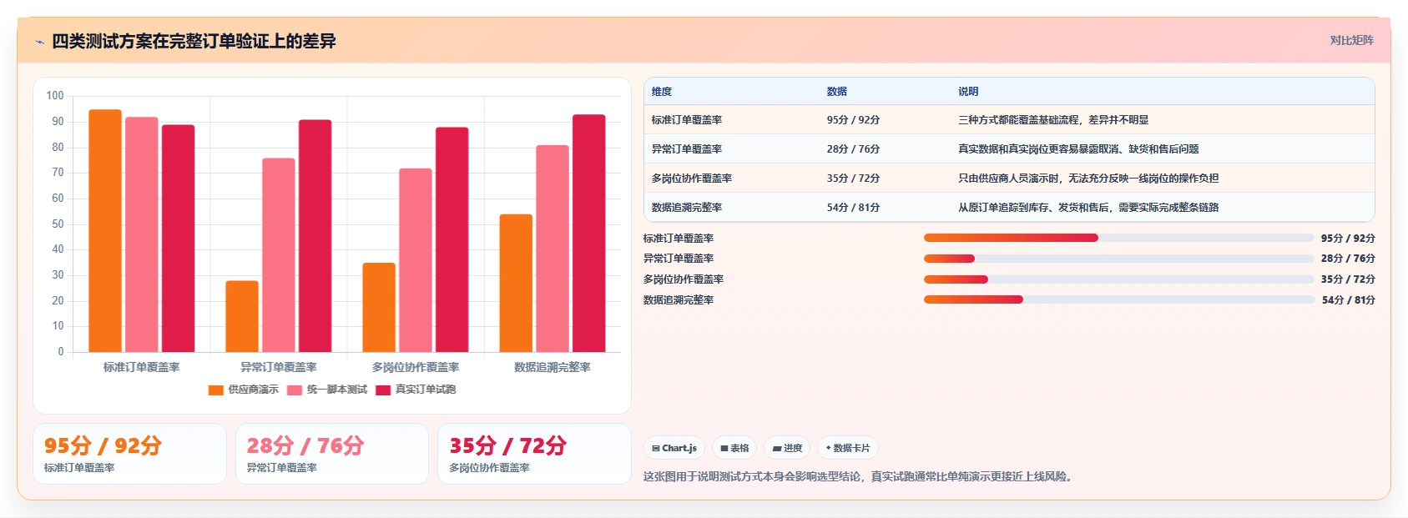Click the 多岗位协作覆盖率 chart x-axis label
Screen dimensions: 1408x518
pos(416,367)
